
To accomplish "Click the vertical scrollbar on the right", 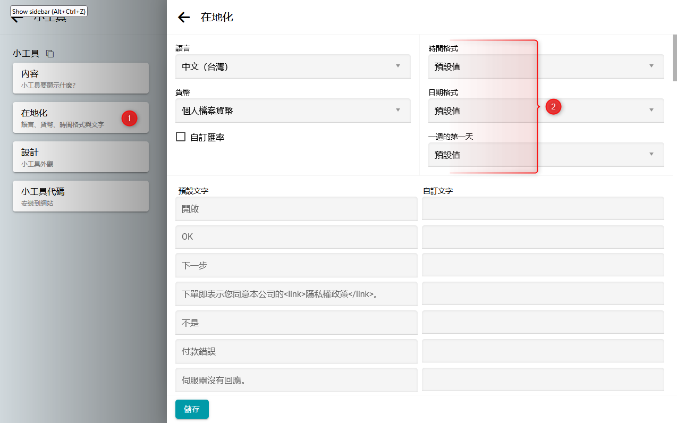I will pyautogui.click(x=674, y=58).
